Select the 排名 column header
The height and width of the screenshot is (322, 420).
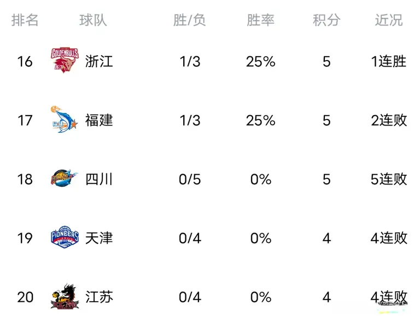click(25, 20)
